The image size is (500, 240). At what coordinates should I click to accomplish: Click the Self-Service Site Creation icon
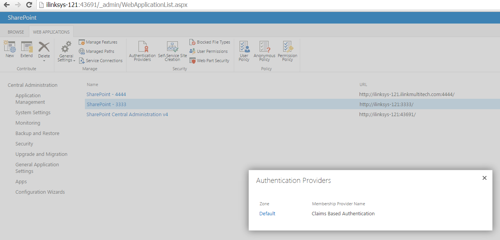[172, 47]
